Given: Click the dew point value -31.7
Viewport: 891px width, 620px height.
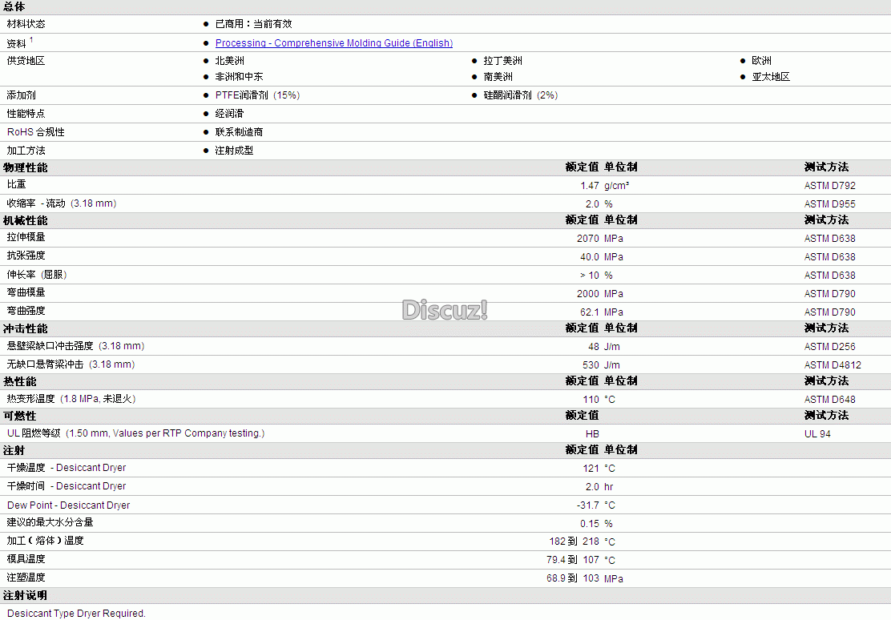Looking at the screenshot, I should [587, 505].
